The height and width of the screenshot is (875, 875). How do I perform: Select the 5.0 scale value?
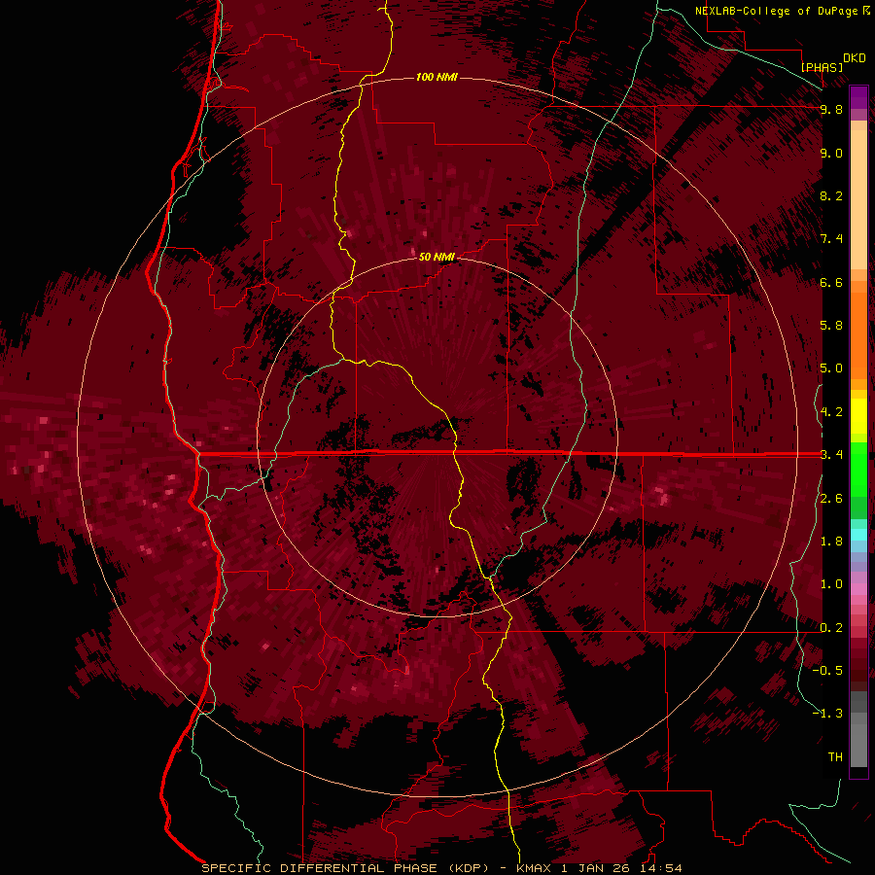point(831,368)
